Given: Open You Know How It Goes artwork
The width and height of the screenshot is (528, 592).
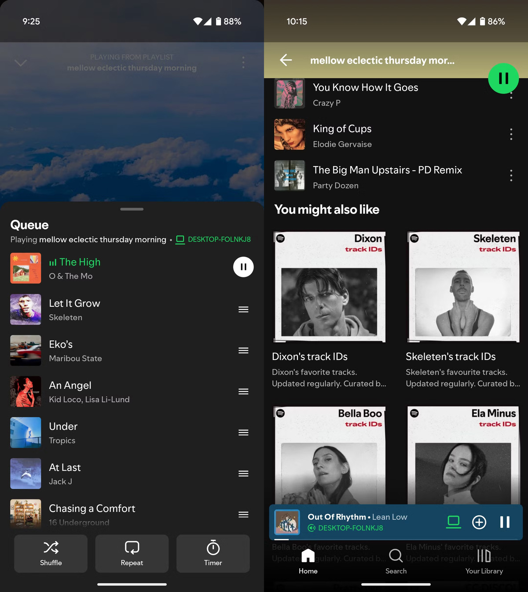Looking at the screenshot, I should 290,93.
